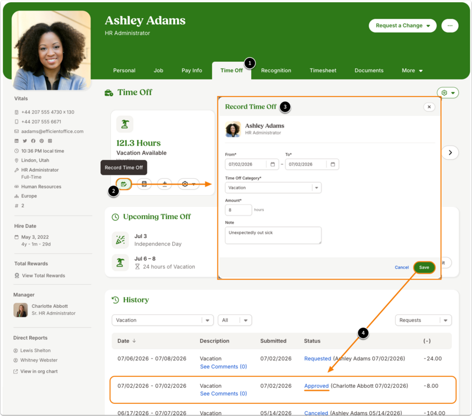Go to the Recognition tab

pyautogui.click(x=276, y=71)
